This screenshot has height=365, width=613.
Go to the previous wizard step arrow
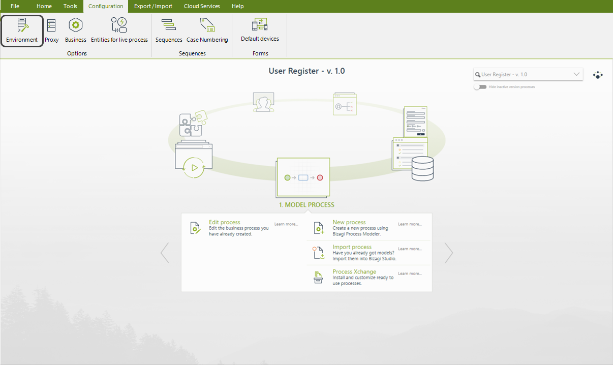point(165,253)
